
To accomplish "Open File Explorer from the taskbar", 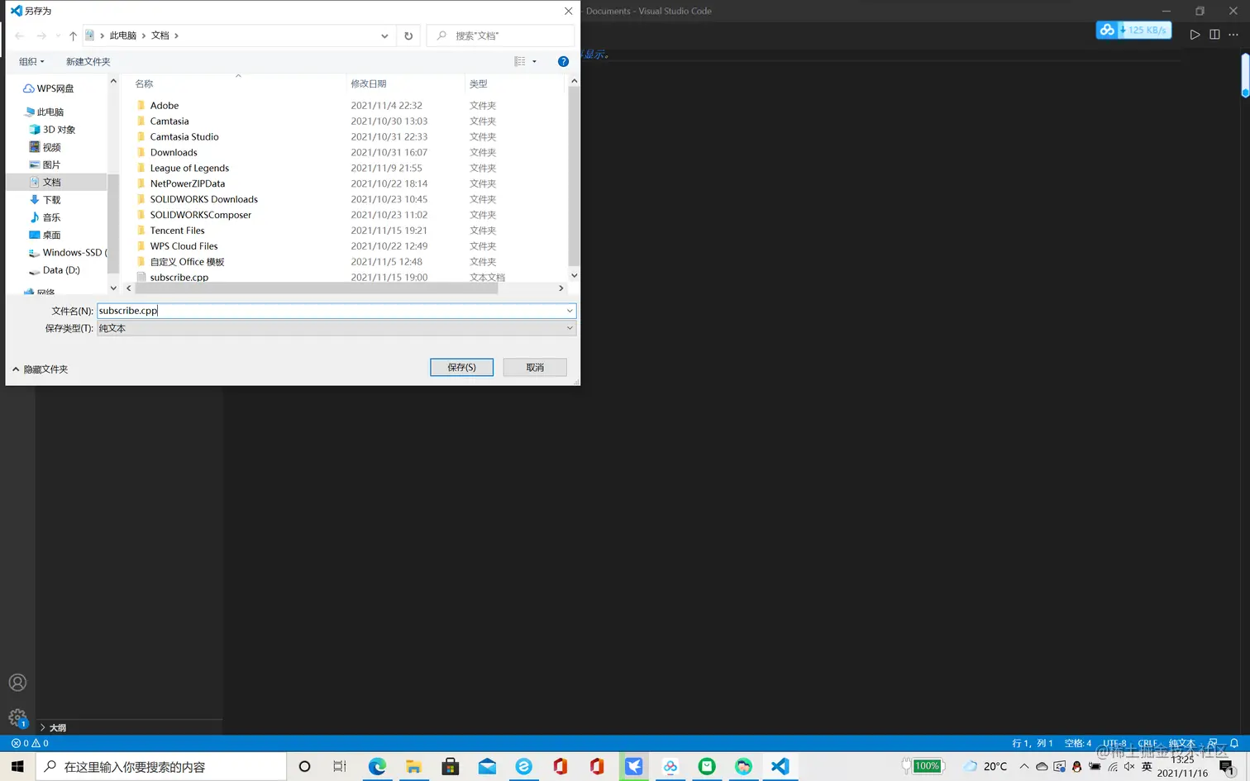I will pos(413,767).
